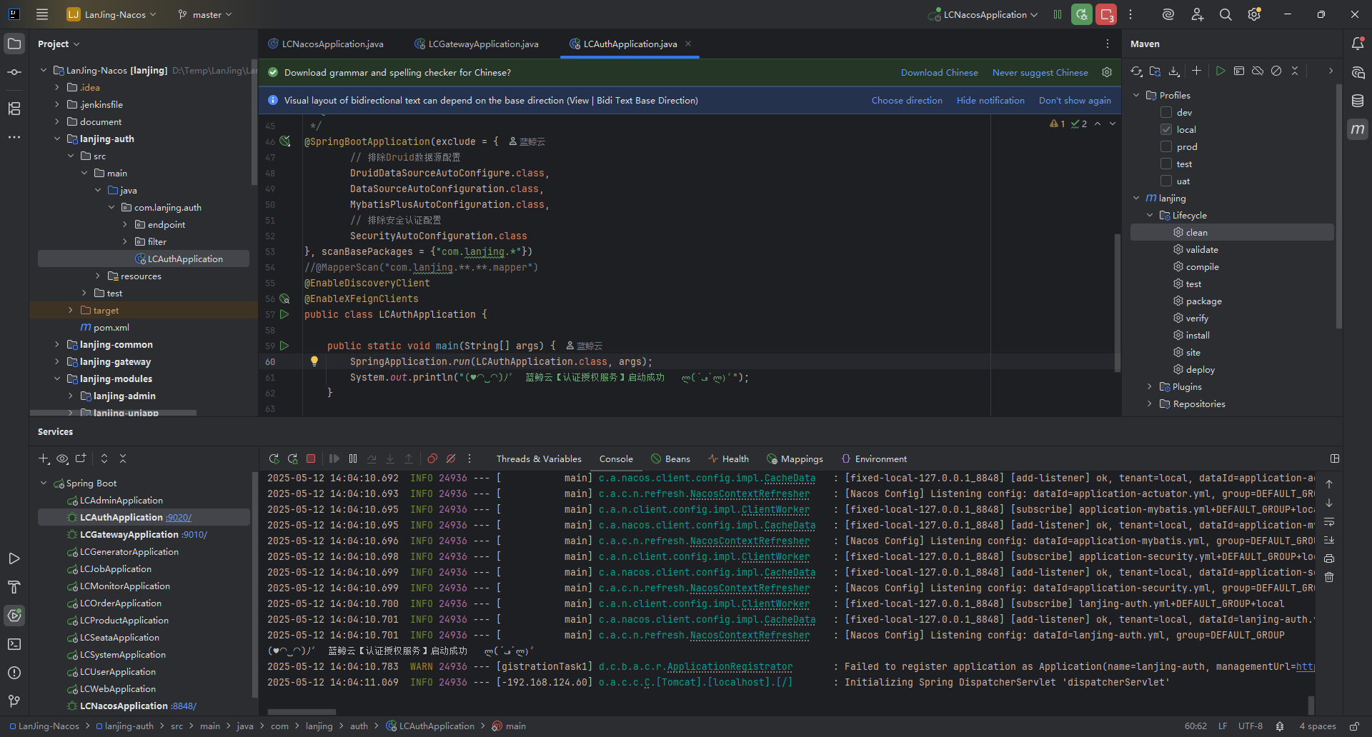Screen dimensions: 1372x737
Task: Run the selected Maven build
Action: point(1221,71)
